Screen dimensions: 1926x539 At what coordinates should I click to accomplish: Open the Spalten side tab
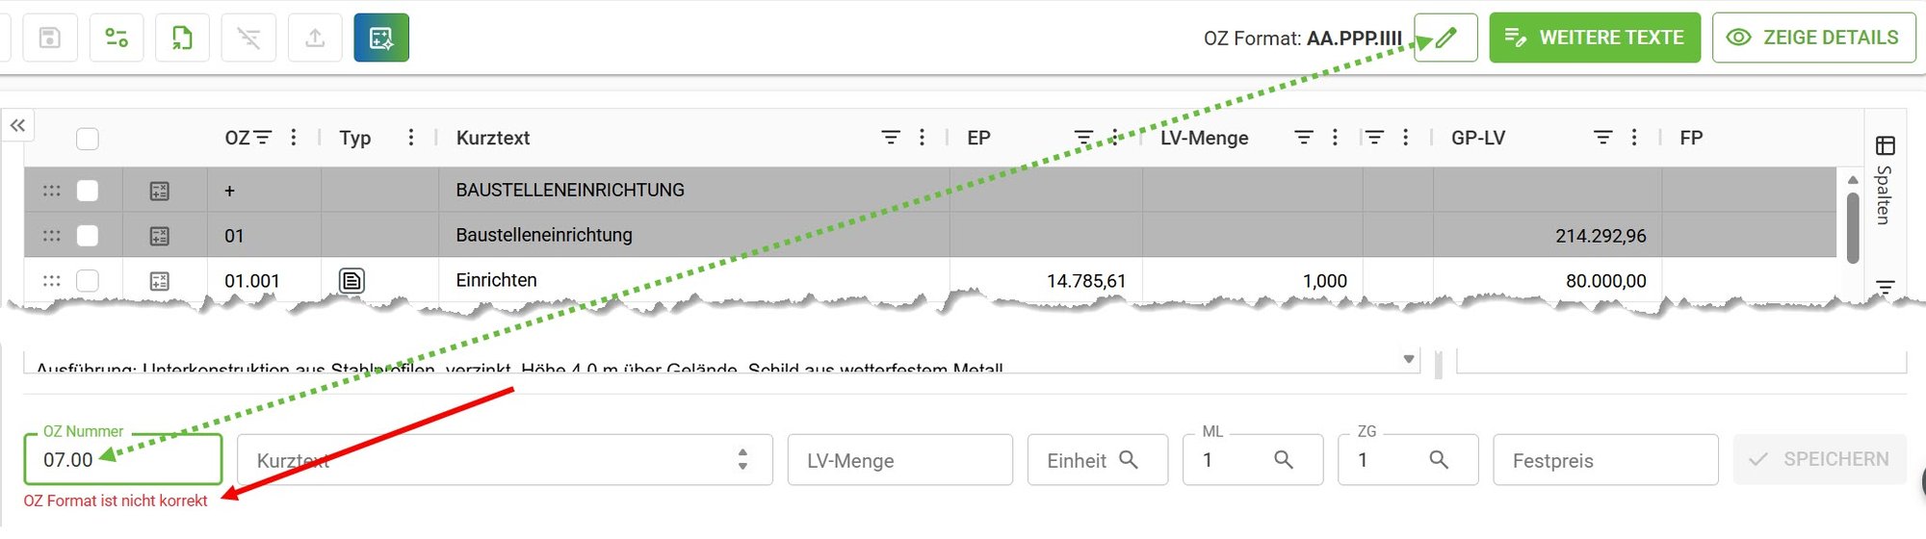click(1885, 181)
